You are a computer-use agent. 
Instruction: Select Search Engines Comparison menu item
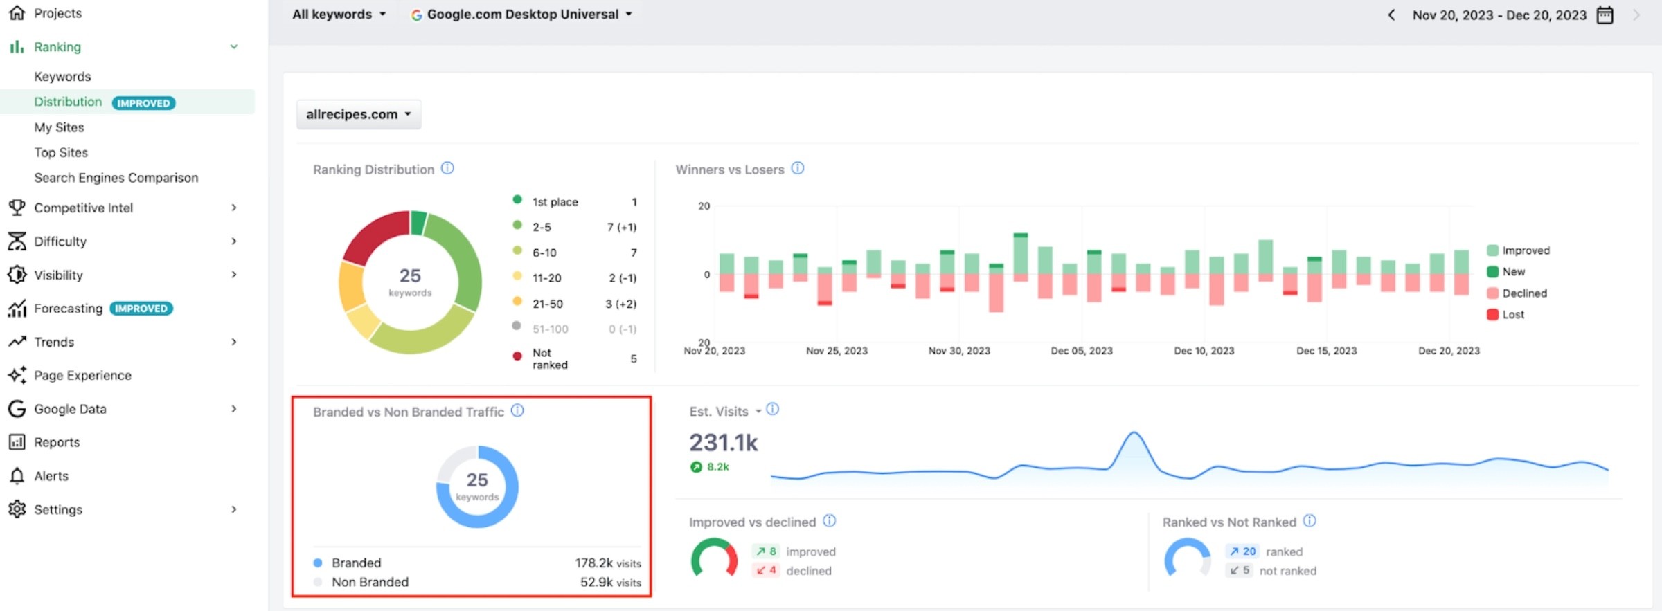[x=116, y=177]
